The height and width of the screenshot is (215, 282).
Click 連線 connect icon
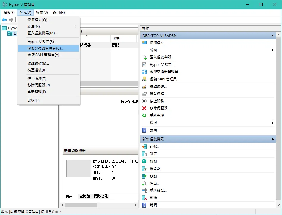point(144,147)
